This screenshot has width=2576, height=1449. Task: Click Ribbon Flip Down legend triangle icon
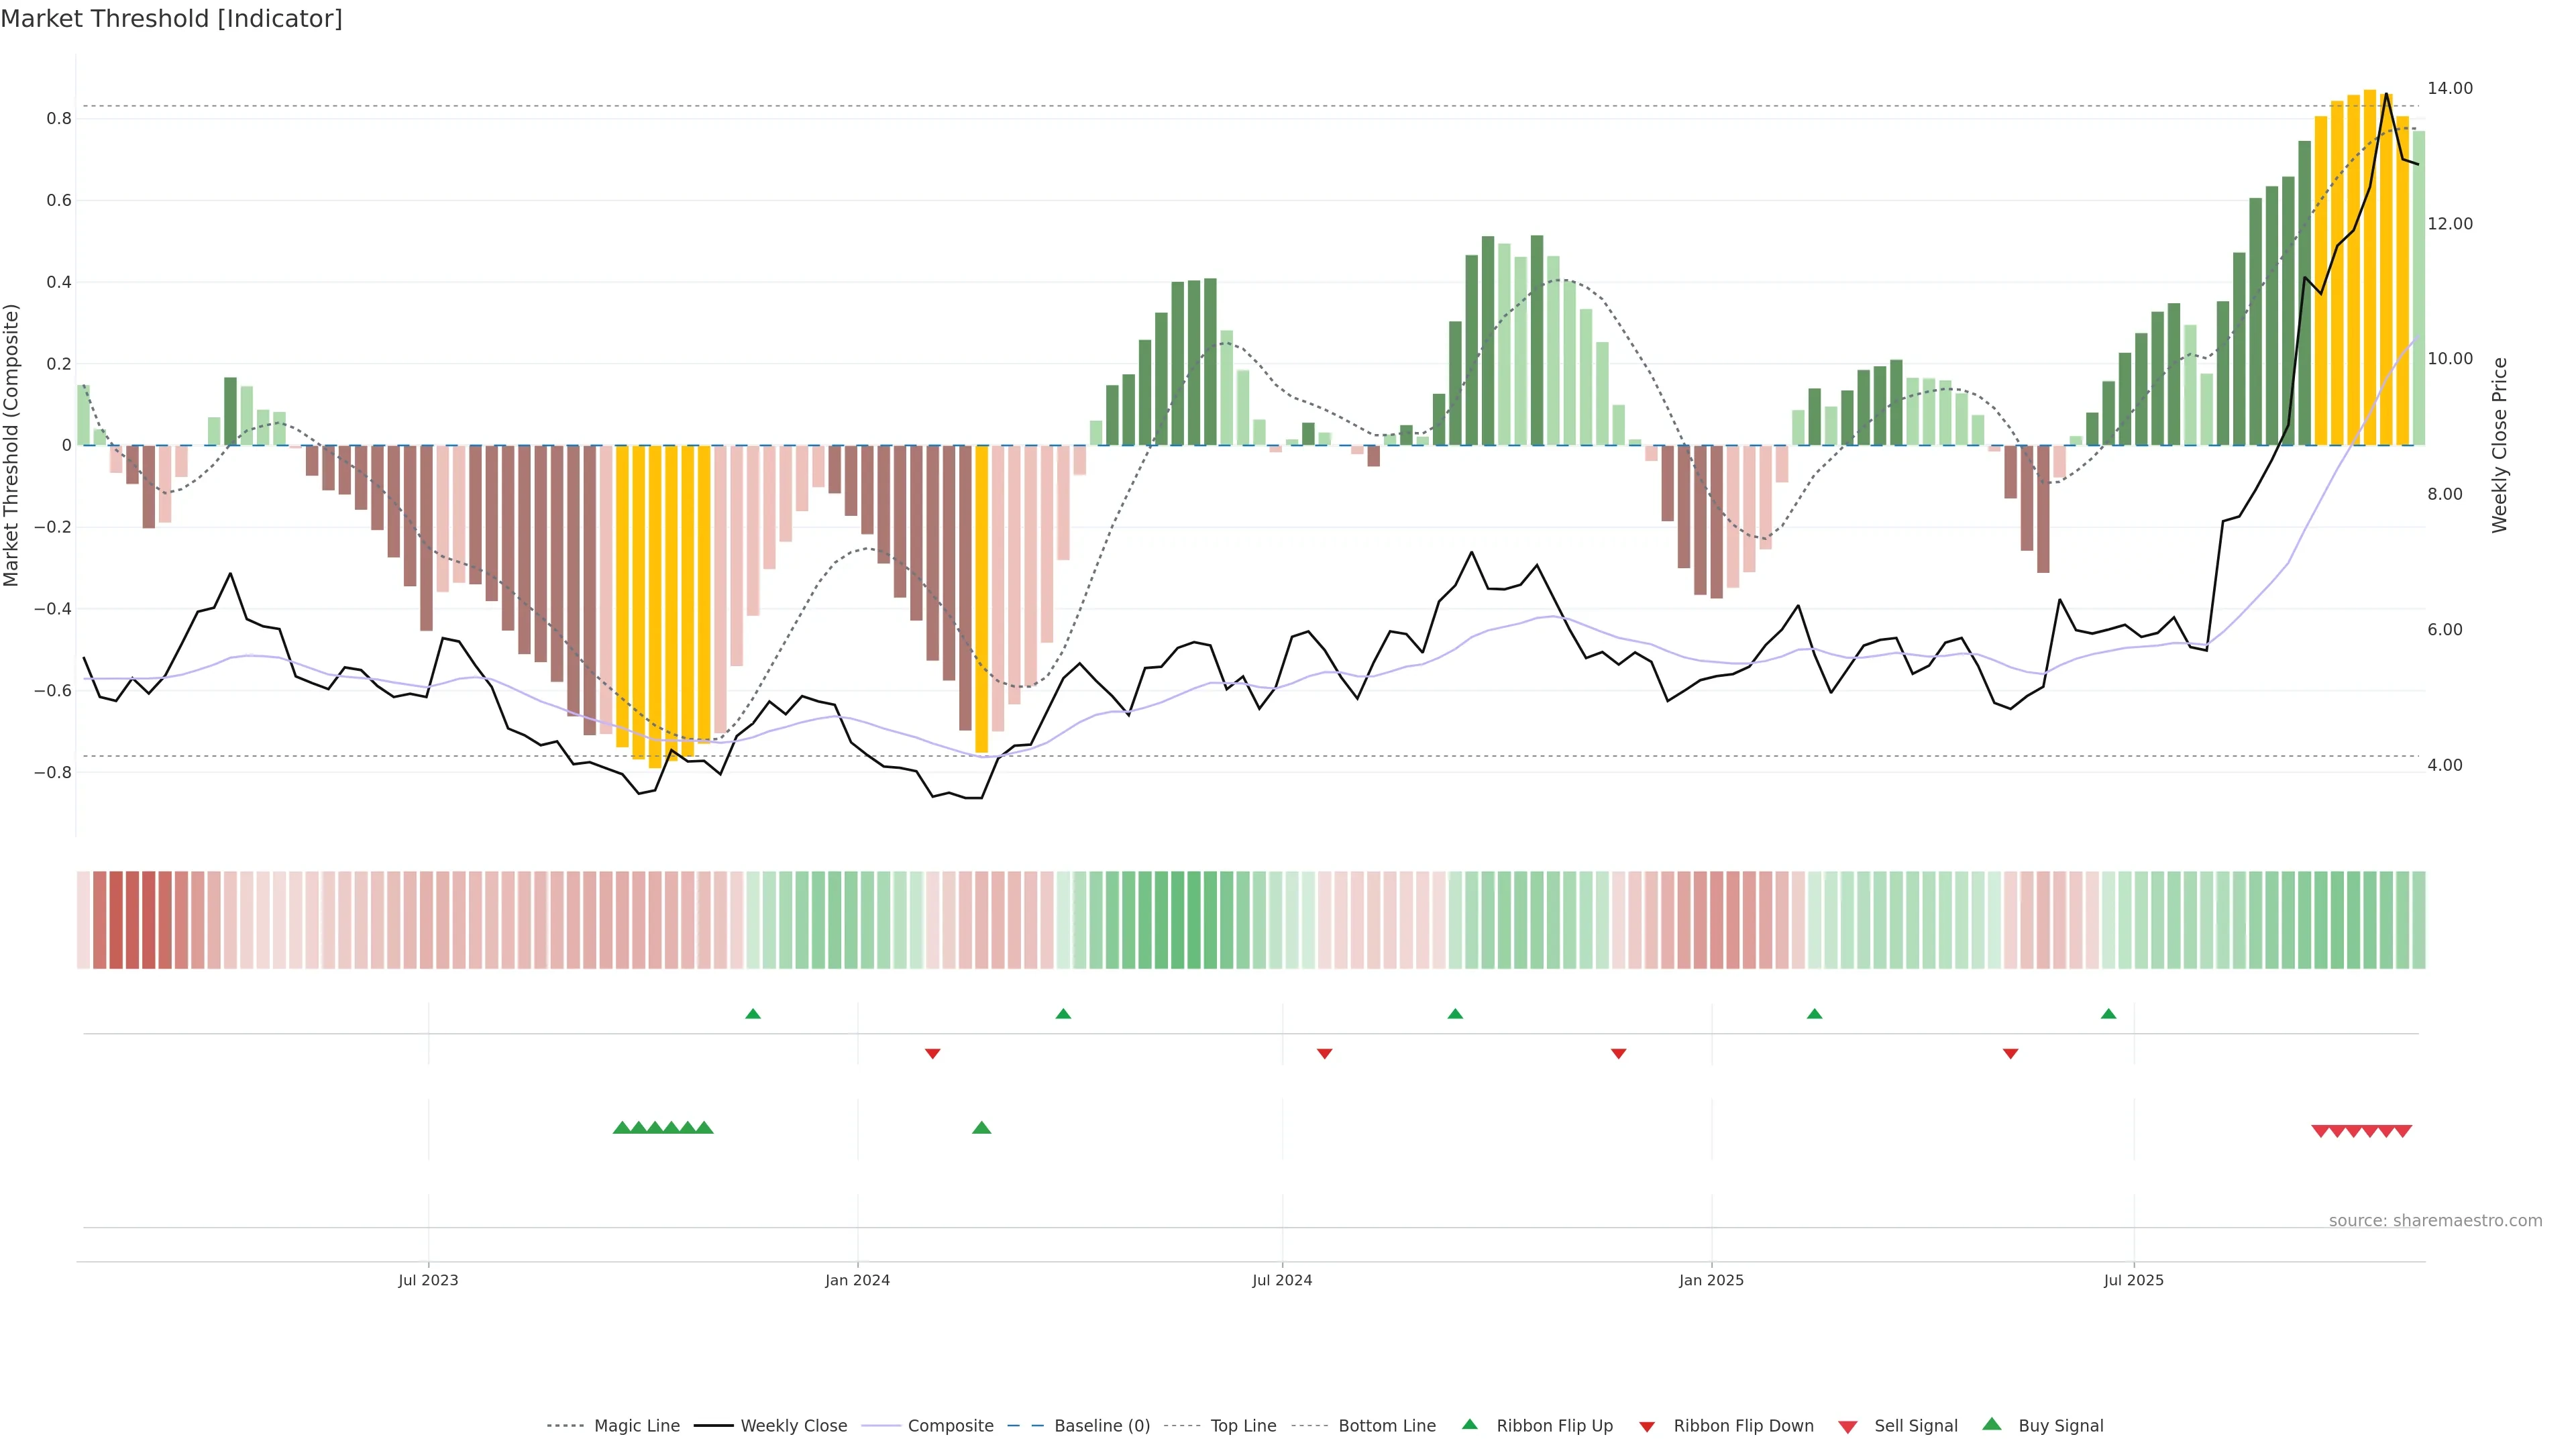(x=1646, y=1427)
